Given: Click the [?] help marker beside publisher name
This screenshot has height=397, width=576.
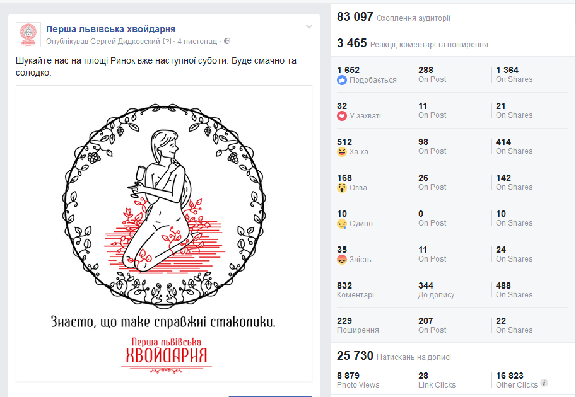Looking at the screenshot, I should pyautogui.click(x=167, y=42).
